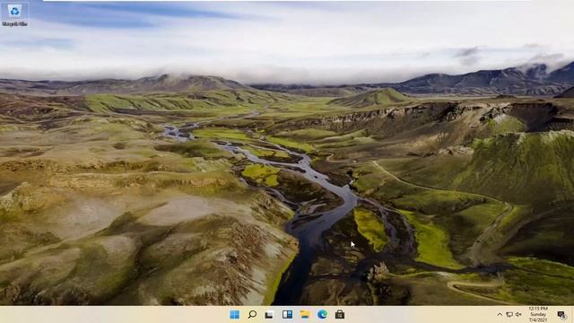Expand hidden system tray icons chevron
Image resolution: width=574 pixels, height=323 pixels.
tap(500, 315)
